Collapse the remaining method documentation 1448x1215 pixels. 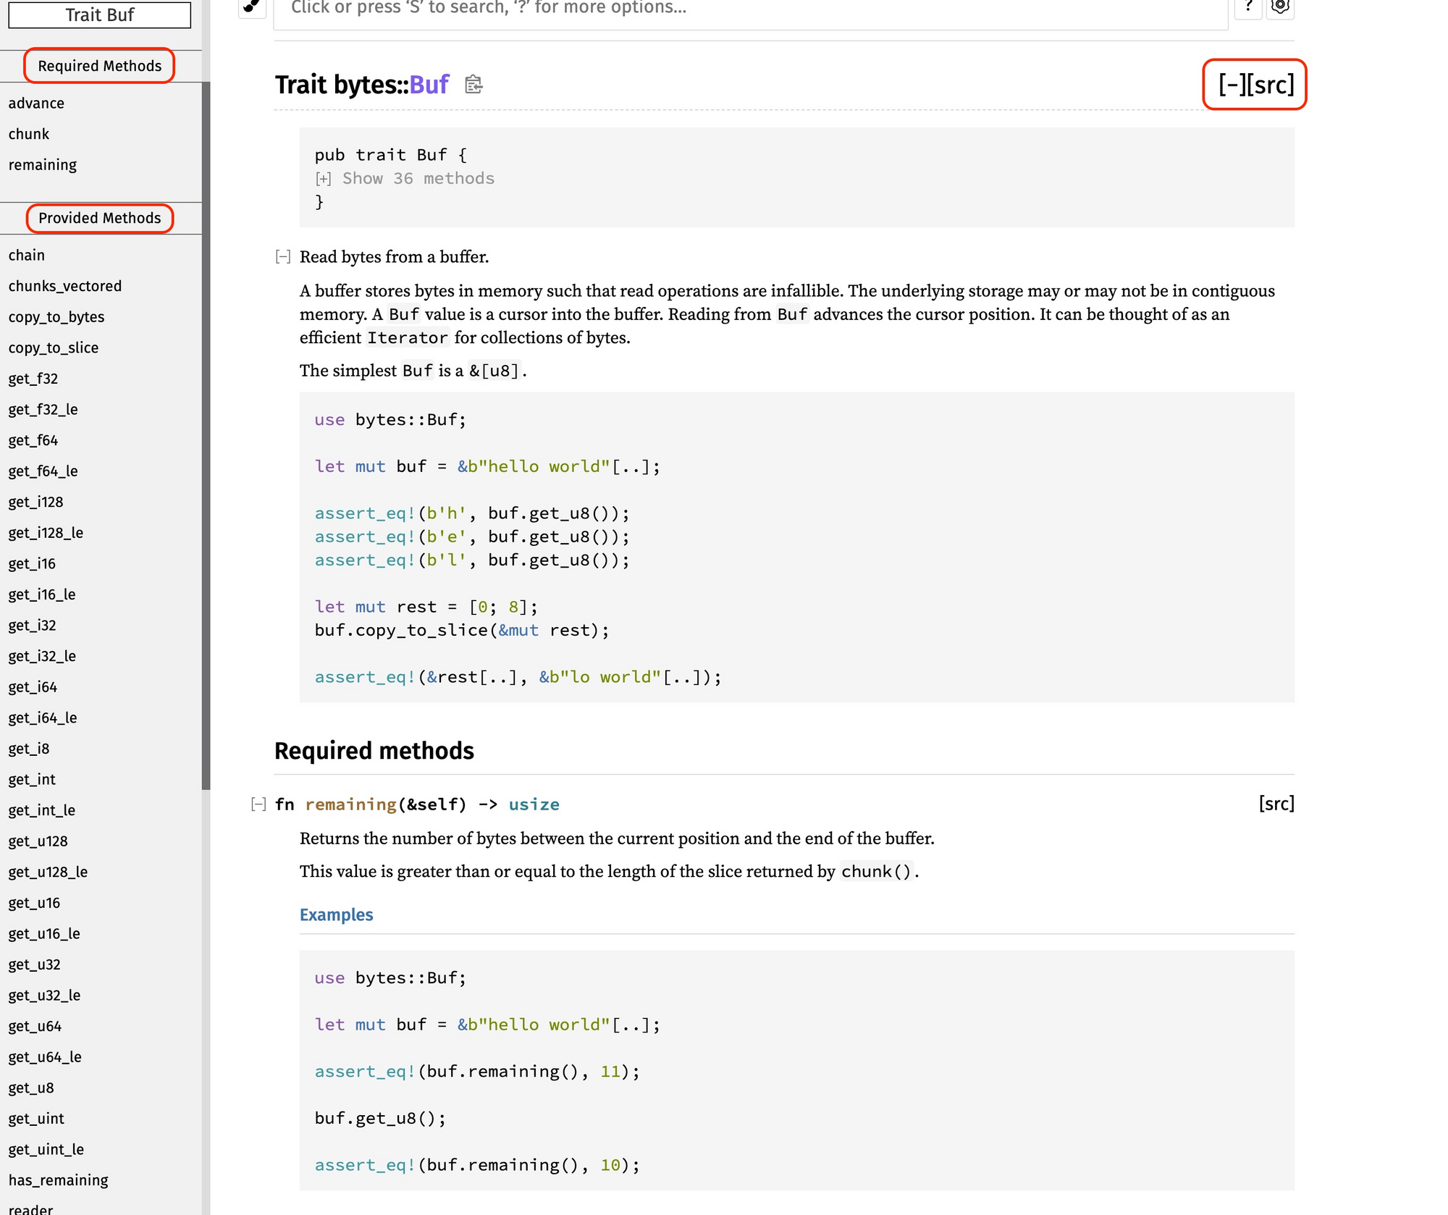tap(258, 804)
